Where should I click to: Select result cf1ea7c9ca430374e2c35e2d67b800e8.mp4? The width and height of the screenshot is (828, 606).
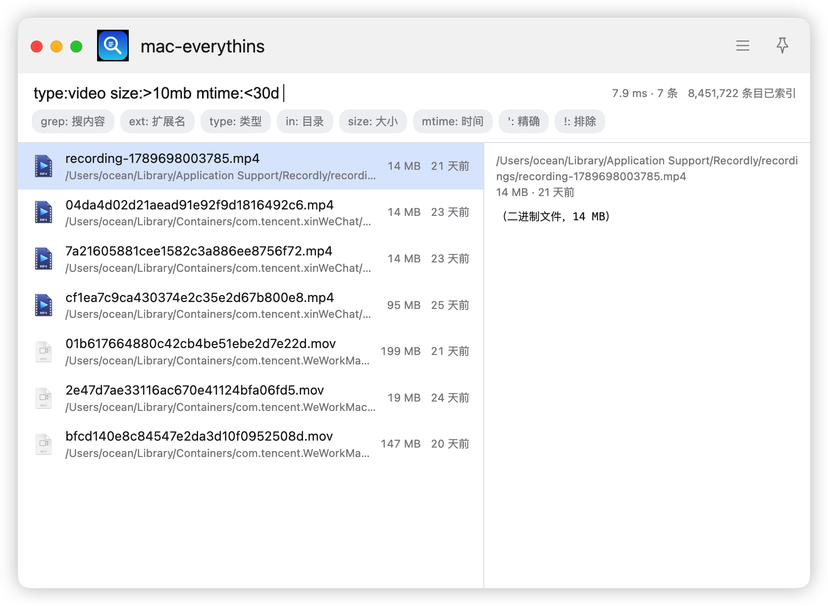[x=251, y=305]
